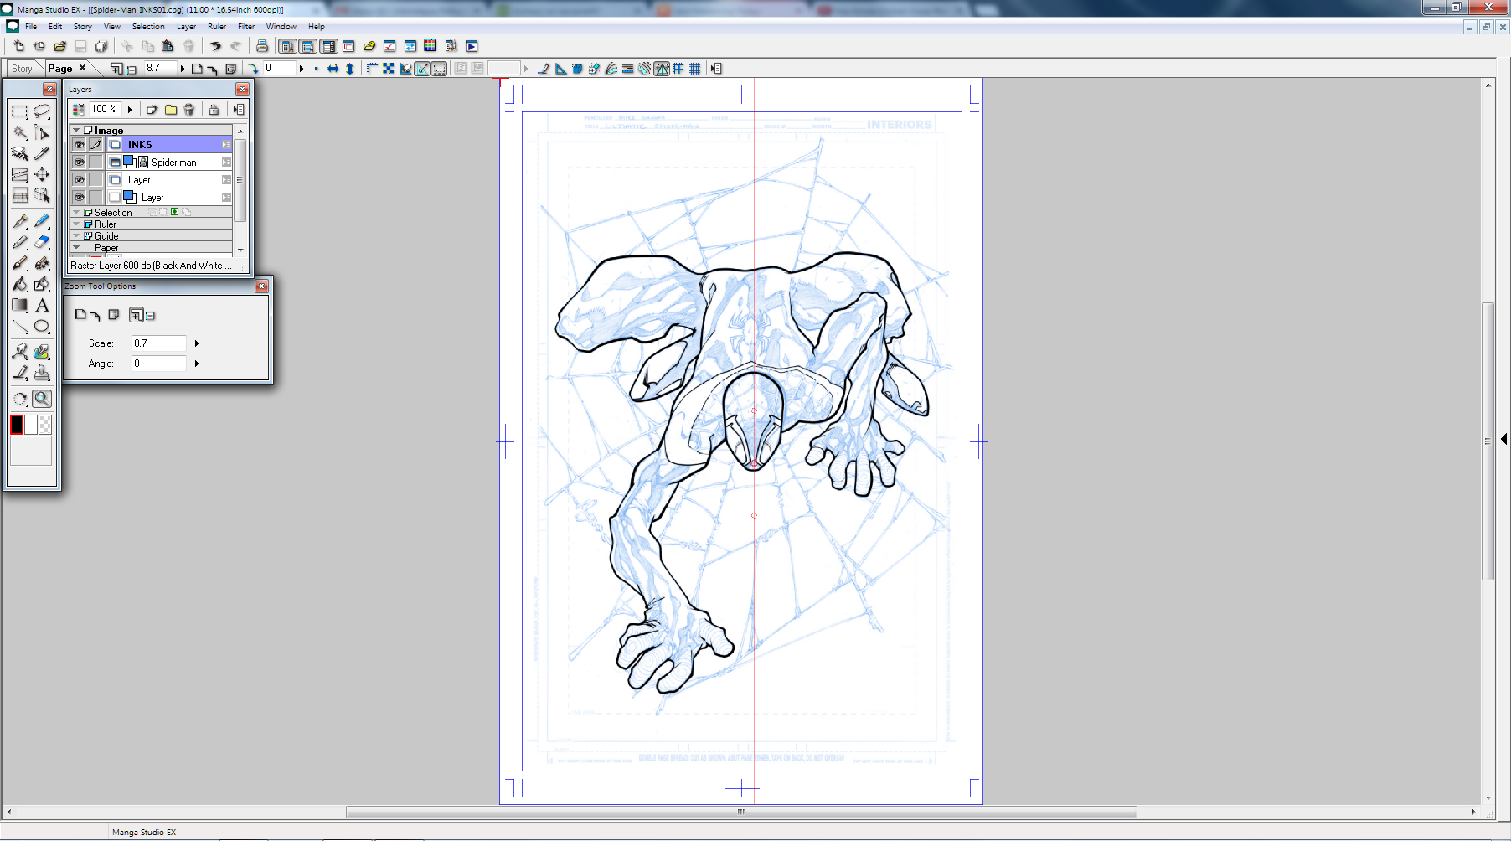Click the white color swatch
The width and height of the screenshot is (1511, 841).
[31, 426]
